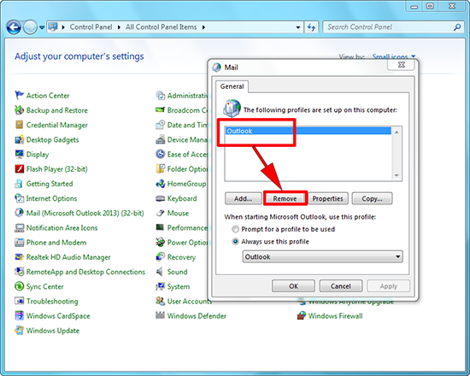The height and width of the screenshot is (376, 470).
Task: Click the Internet Options icon
Action: [x=19, y=198]
